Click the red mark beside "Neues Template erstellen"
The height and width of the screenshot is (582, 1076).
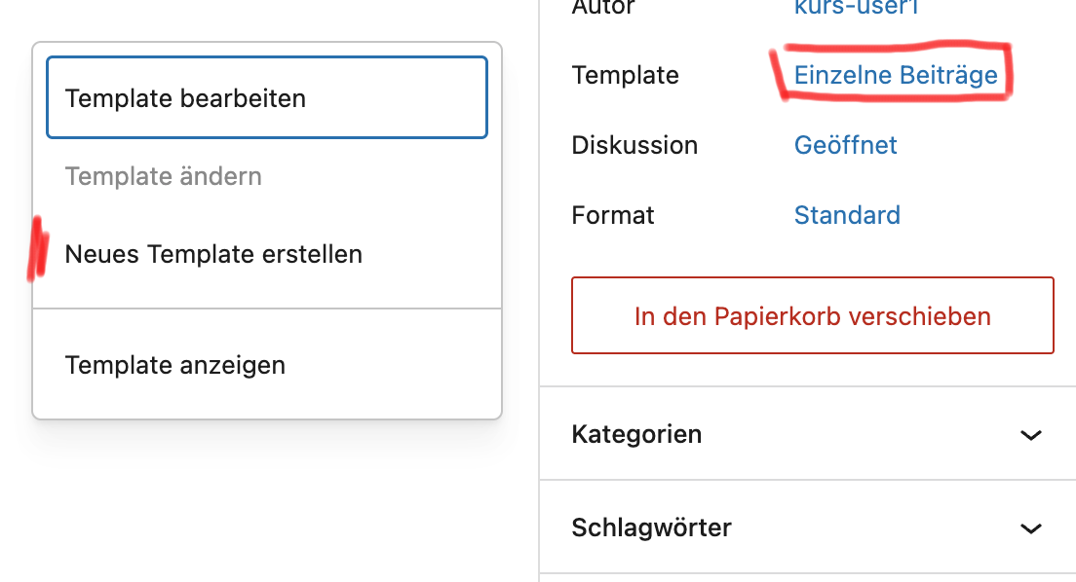39,249
